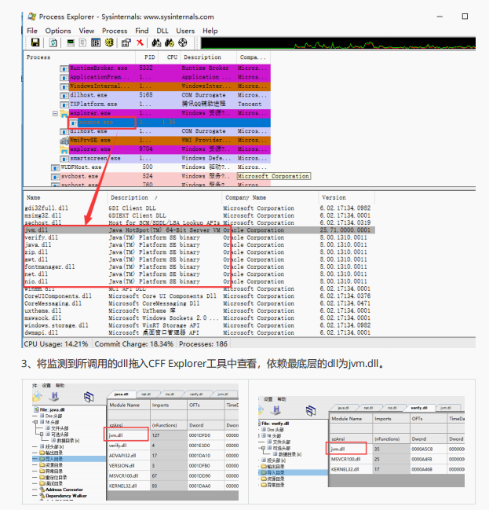The image size is (489, 510).
Task: Select MSVCR100.dll row in verify.dll imports
Action: coord(396,459)
